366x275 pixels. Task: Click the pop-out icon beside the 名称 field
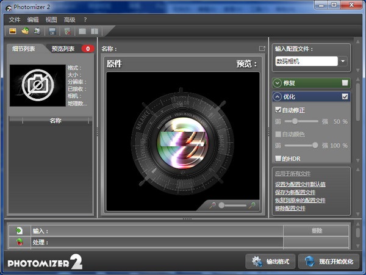pos(262,49)
